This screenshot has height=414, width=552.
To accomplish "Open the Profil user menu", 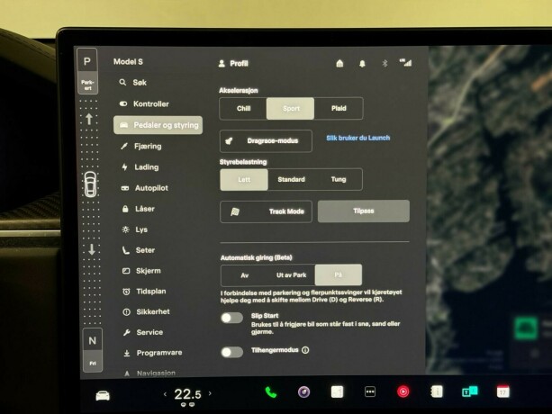I will [233, 64].
